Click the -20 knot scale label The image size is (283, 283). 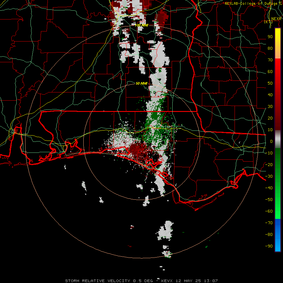coord(269,164)
